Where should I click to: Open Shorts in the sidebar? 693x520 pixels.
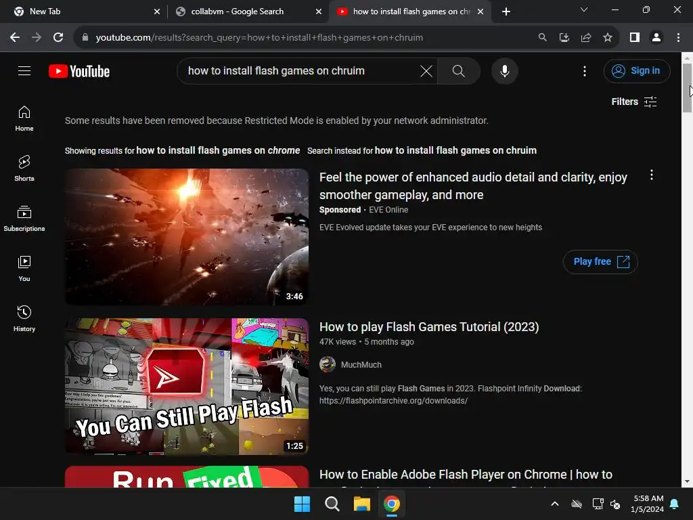tap(24, 169)
